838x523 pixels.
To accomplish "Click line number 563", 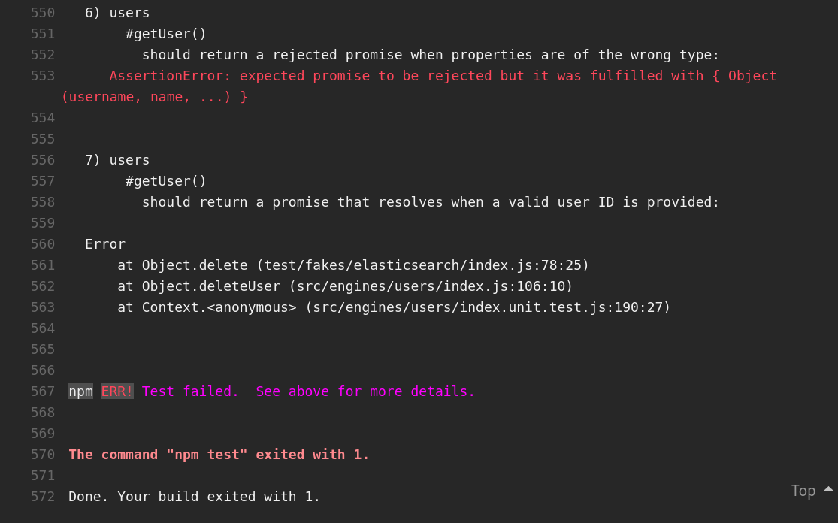I will pyautogui.click(x=43, y=307).
